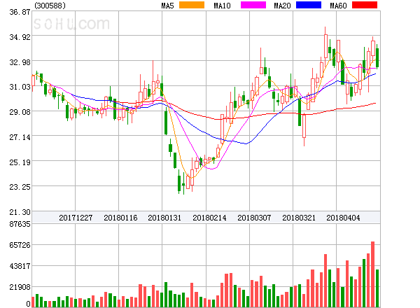Click the last green volume bar

(377, 288)
